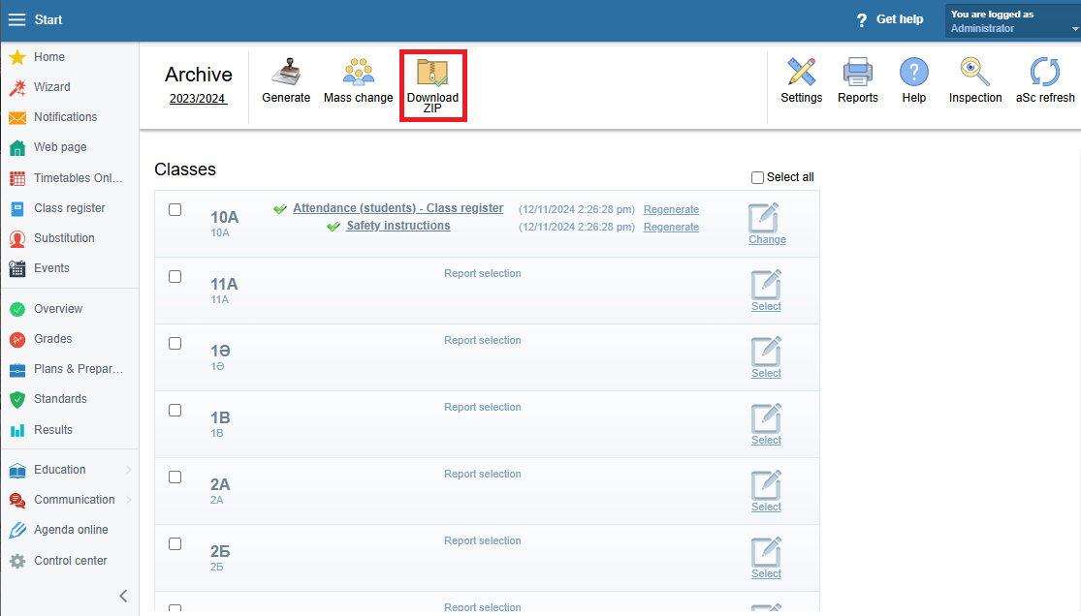Click Download ZIP folder icon
The width and height of the screenshot is (1081, 616).
click(x=433, y=73)
